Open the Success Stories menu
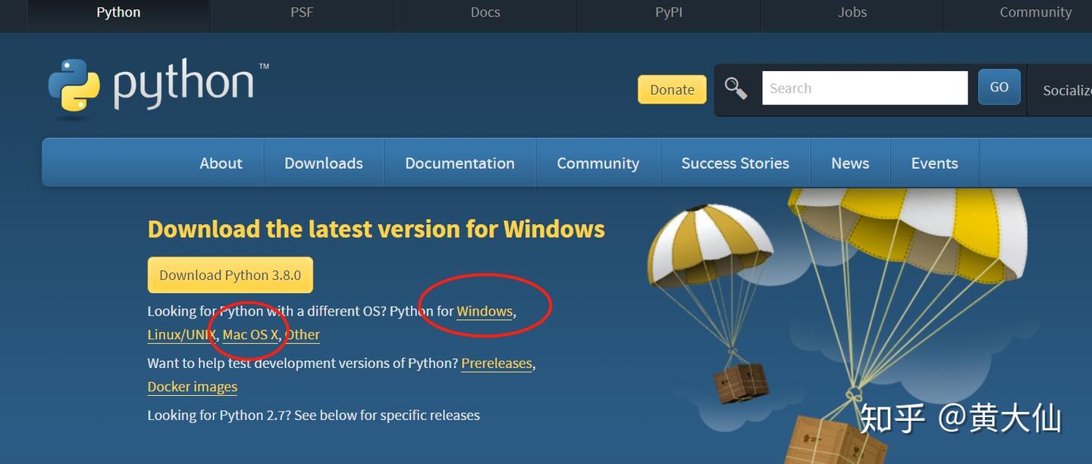The image size is (1092, 464). 735,163
